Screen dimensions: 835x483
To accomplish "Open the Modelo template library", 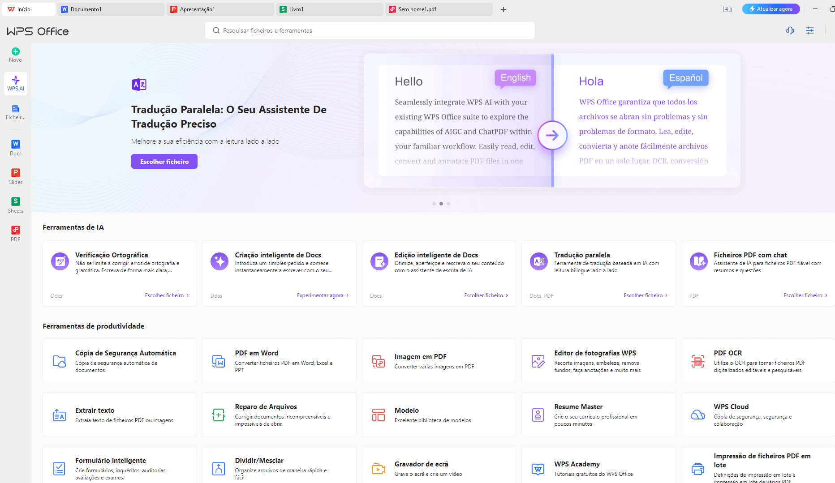I will [x=439, y=415].
